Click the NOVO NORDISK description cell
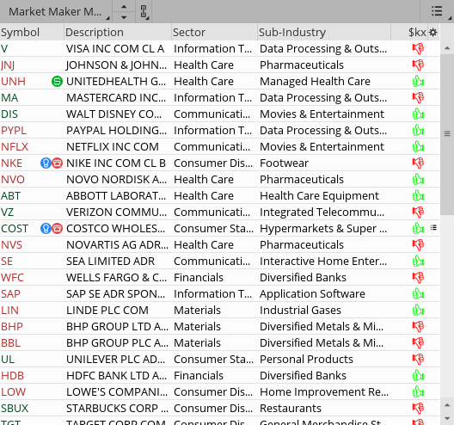The image size is (454, 425). pyautogui.click(x=116, y=179)
